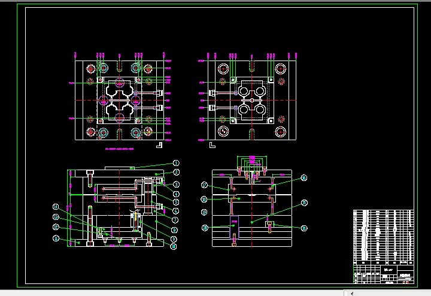Select part balloon number 5
The image size is (431, 296).
[x=176, y=202]
